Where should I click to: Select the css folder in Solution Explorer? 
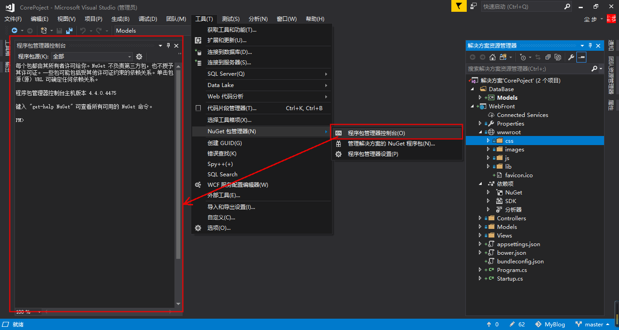pyautogui.click(x=535, y=141)
